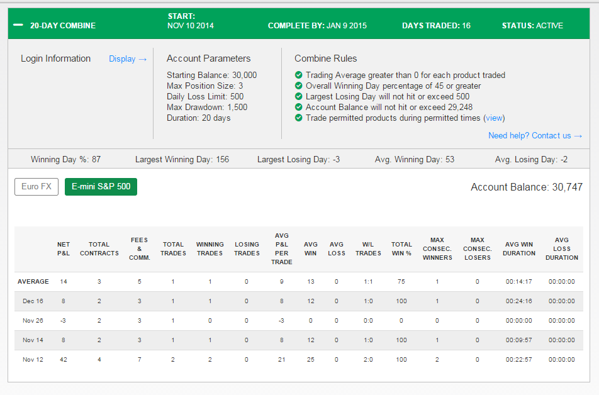The width and height of the screenshot is (599, 395).
Task: Click Largest Losing Day: -3 stat
Action: (298, 159)
